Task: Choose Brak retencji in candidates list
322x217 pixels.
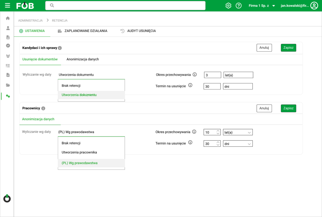Action: tap(92, 86)
